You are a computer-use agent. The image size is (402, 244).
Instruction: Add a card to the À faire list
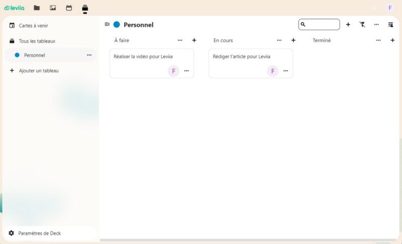[194, 40]
